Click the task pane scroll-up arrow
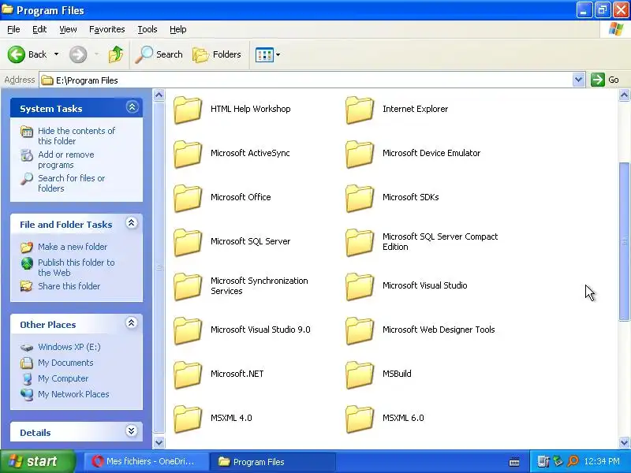This screenshot has height=473, width=631. click(x=159, y=95)
